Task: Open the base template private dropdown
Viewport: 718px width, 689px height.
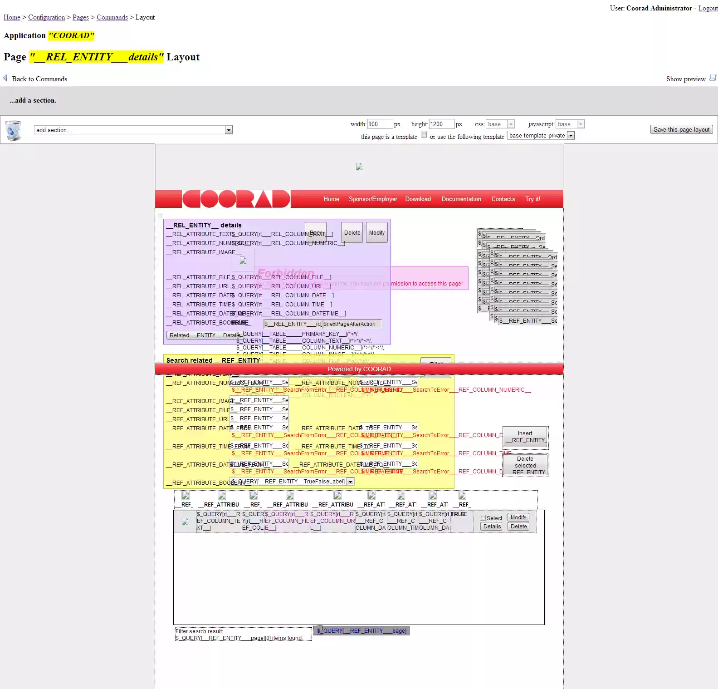Action: click(x=541, y=135)
